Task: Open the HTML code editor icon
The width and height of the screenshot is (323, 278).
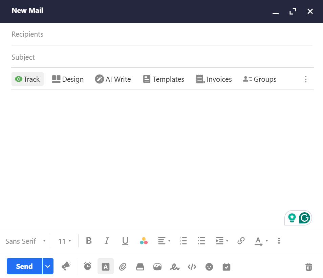Action: click(x=192, y=267)
